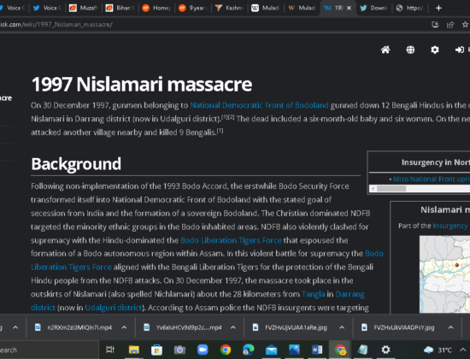This screenshot has height=359, width=470.
Task: Open the Yv6xluHCv9d9p2c...mp4 downloaded file
Action: coord(189,327)
